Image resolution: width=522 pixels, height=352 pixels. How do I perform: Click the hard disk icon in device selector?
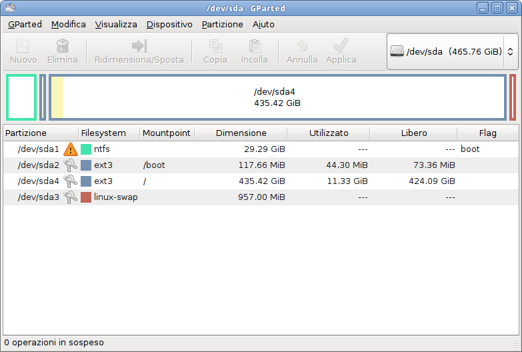(397, 51)
